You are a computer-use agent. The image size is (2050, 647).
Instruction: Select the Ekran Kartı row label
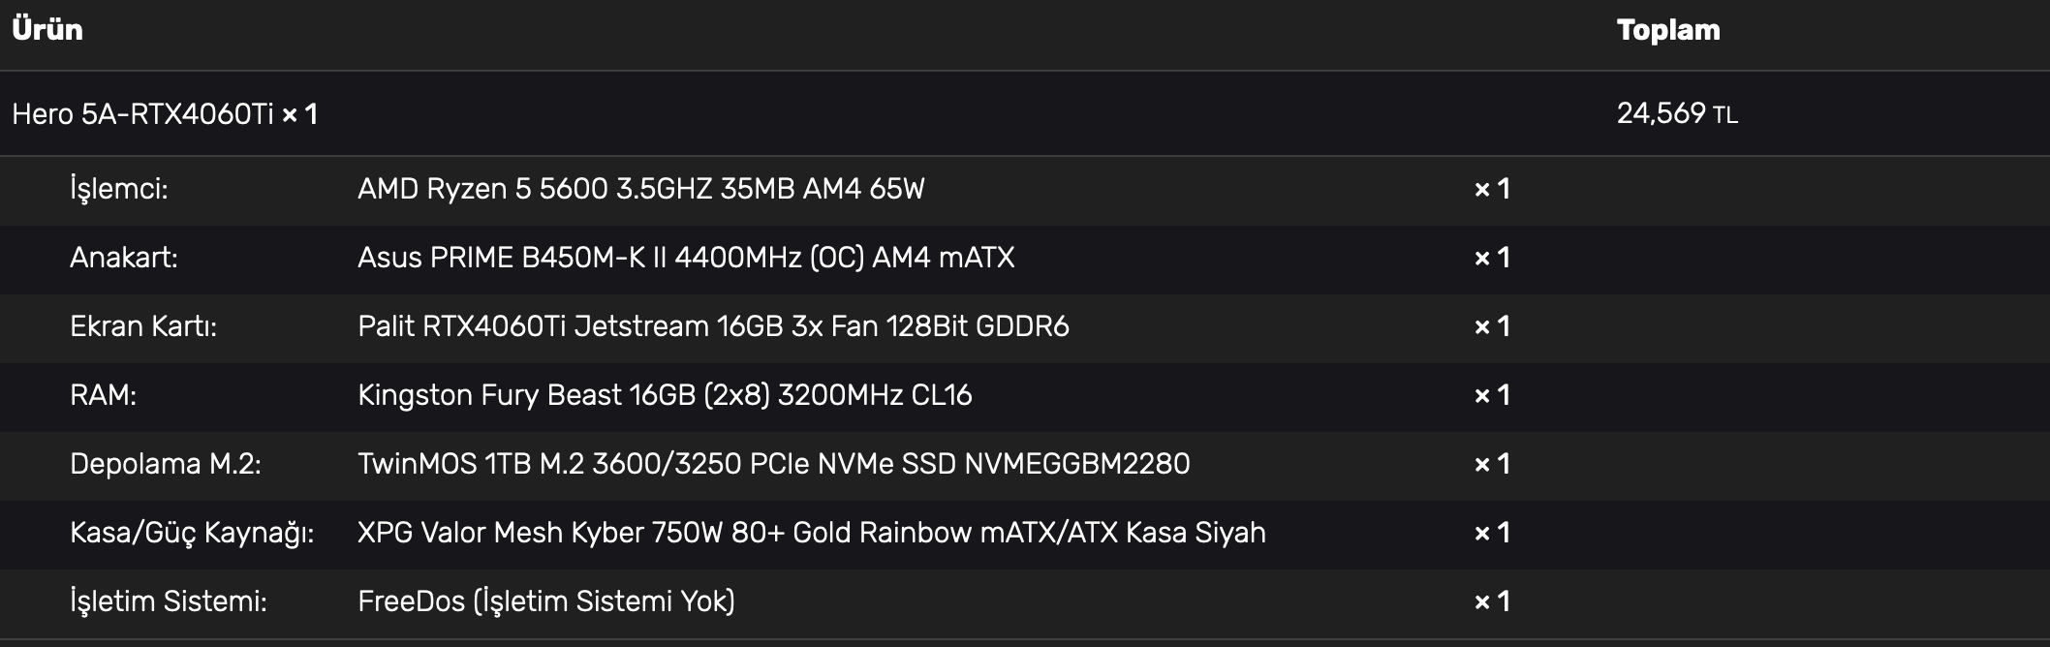click(142, 326)
